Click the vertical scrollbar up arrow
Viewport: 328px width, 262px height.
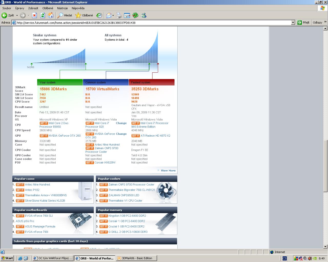click(326, 28)
